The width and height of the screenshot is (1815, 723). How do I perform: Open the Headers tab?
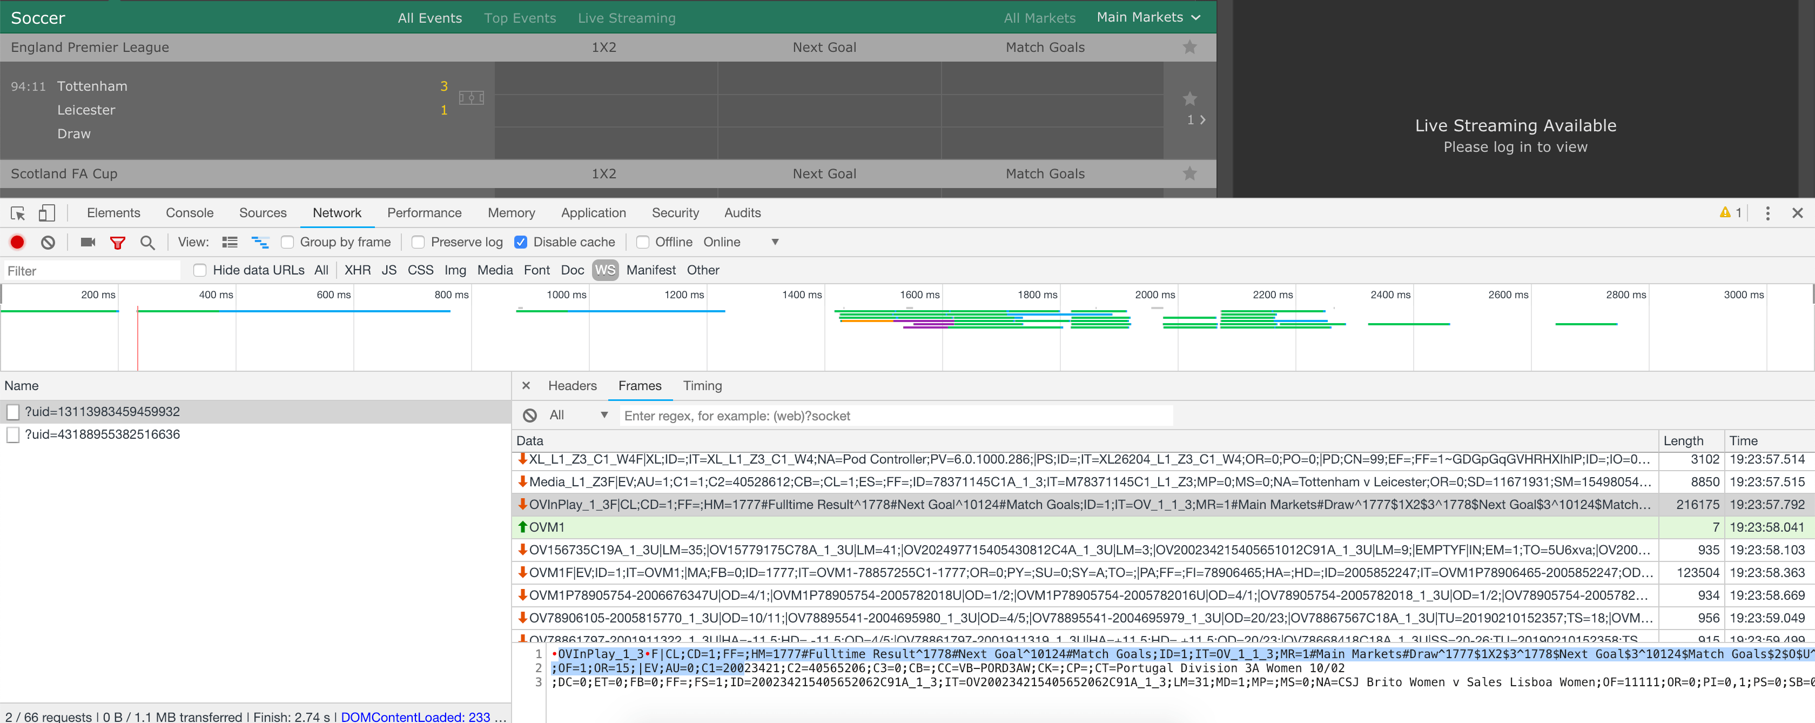click(x=572, y=386)
